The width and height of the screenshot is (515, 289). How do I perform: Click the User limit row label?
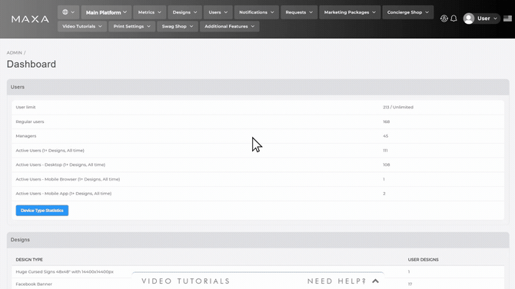(x=25, y=107)
